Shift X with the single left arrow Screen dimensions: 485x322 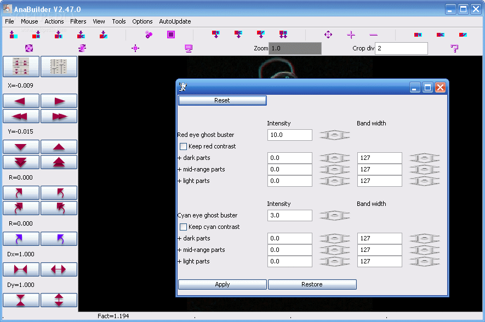tap(21, 101)
